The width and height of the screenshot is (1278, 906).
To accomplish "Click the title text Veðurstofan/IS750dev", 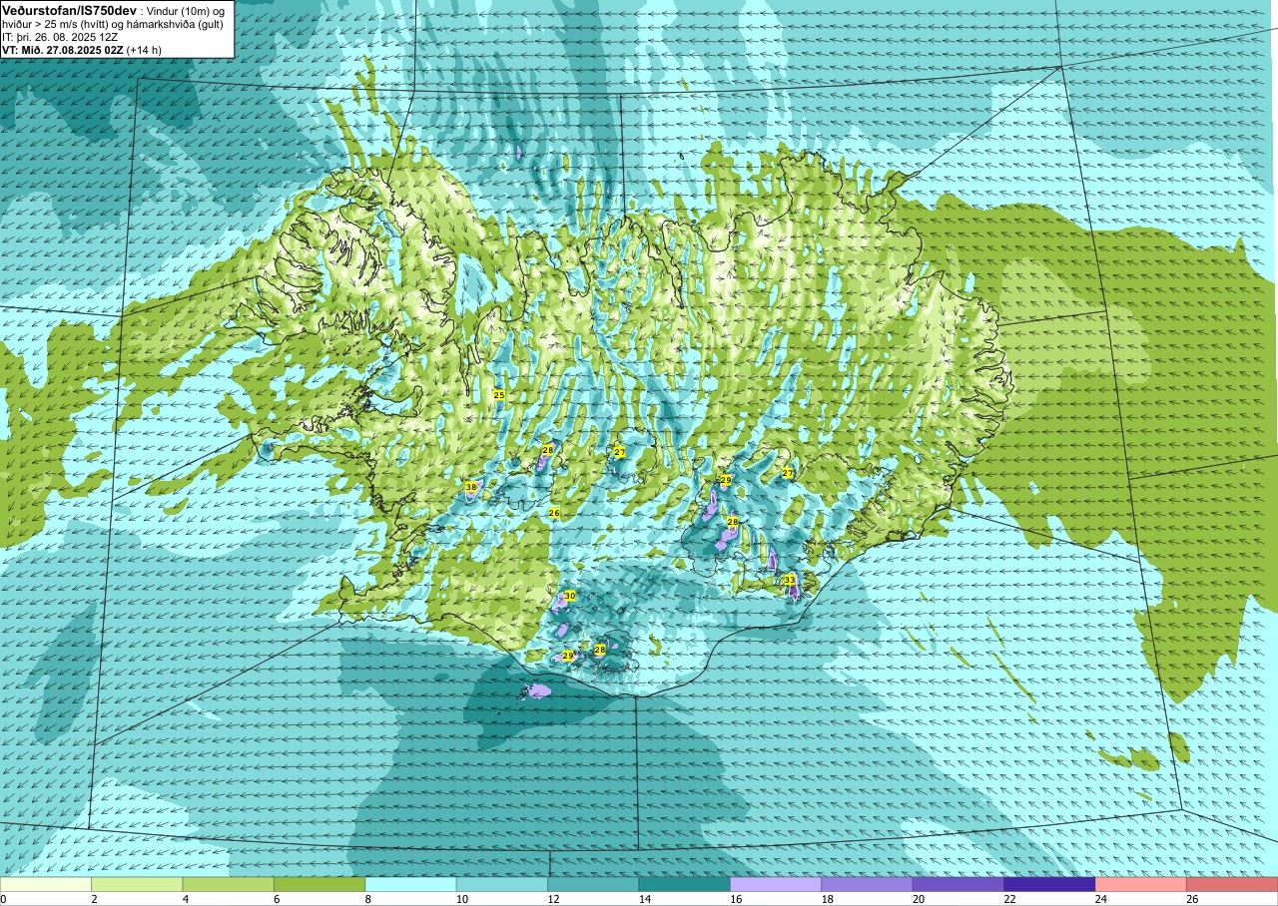I will click(x=69, y=9).
